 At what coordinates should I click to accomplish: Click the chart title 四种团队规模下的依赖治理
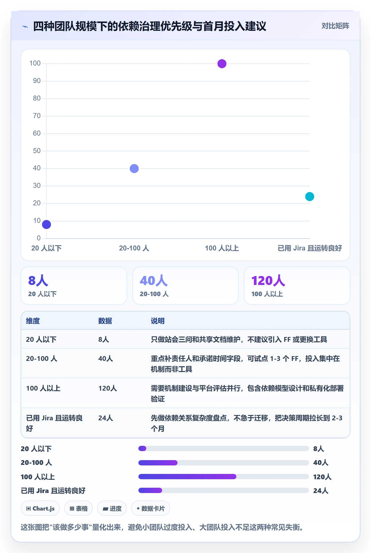pos(149,26)
